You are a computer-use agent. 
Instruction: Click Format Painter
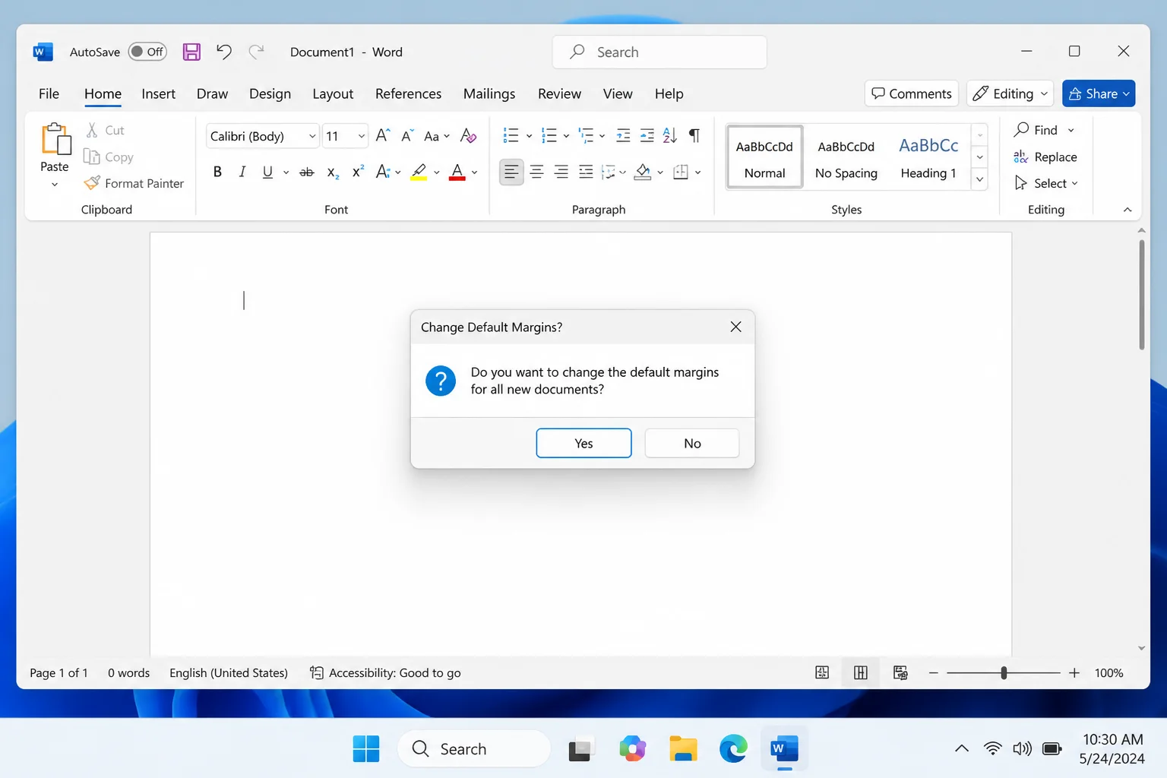tap(134, 183)
